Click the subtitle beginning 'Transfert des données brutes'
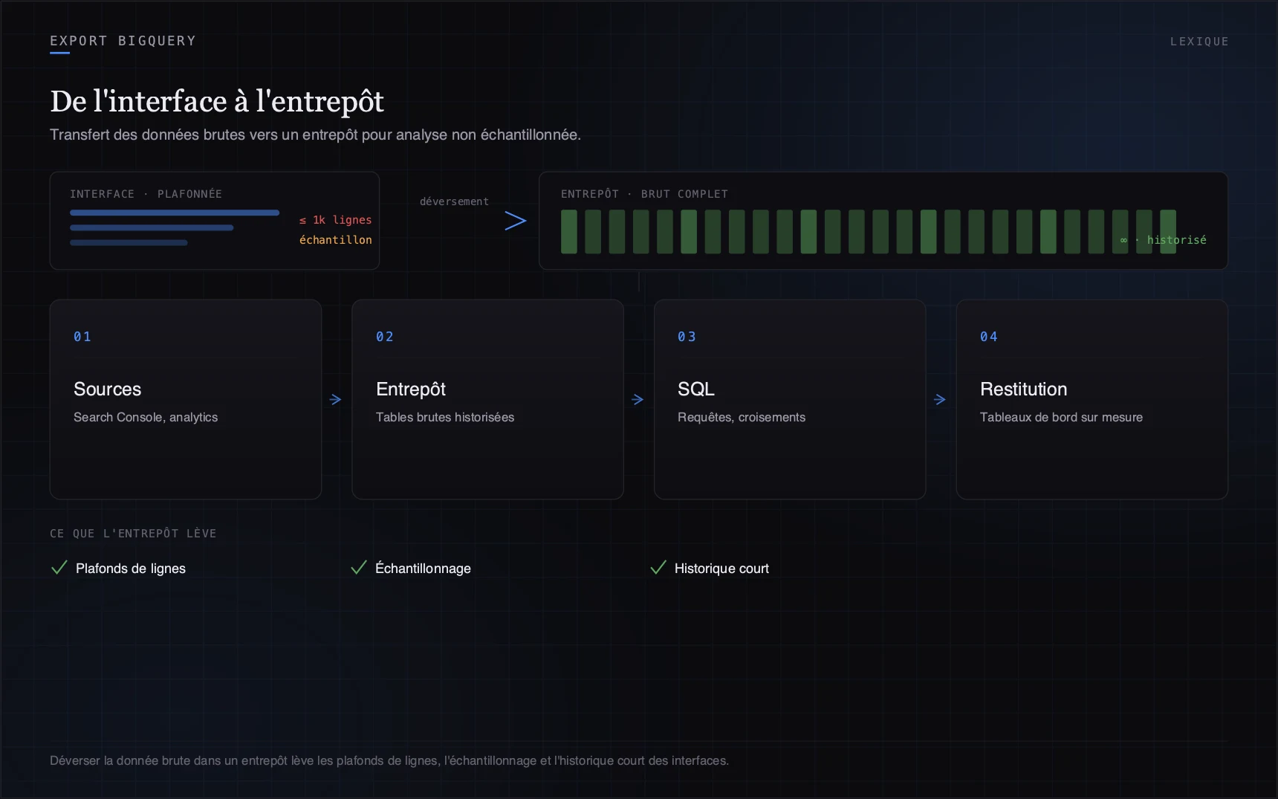 [315, 135]
